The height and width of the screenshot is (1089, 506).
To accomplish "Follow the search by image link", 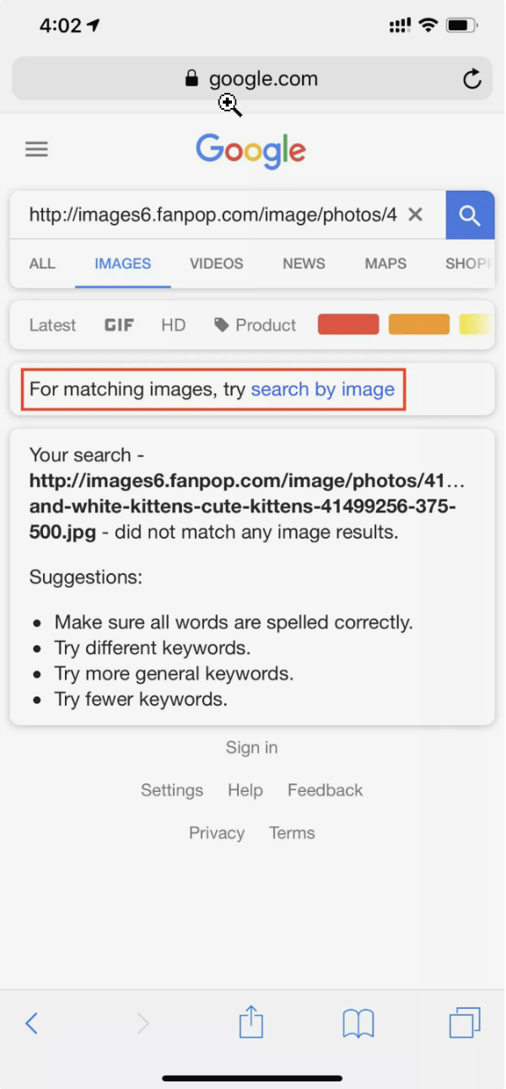I will (x=323, y=389).
